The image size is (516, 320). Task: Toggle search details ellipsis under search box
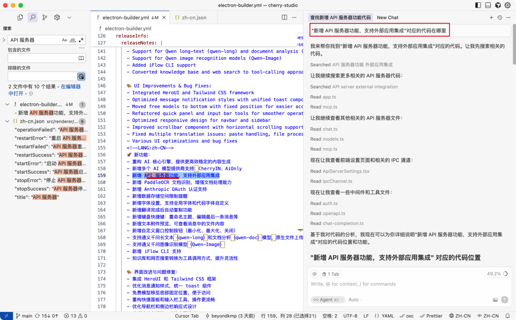82,48
